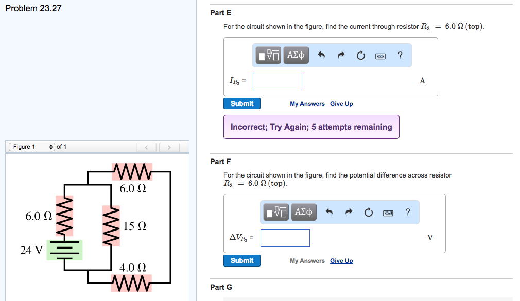Reset the Part F answer field
Viewport: 520px width, 301px height.
pyautogui.click(x=369, y=212)
